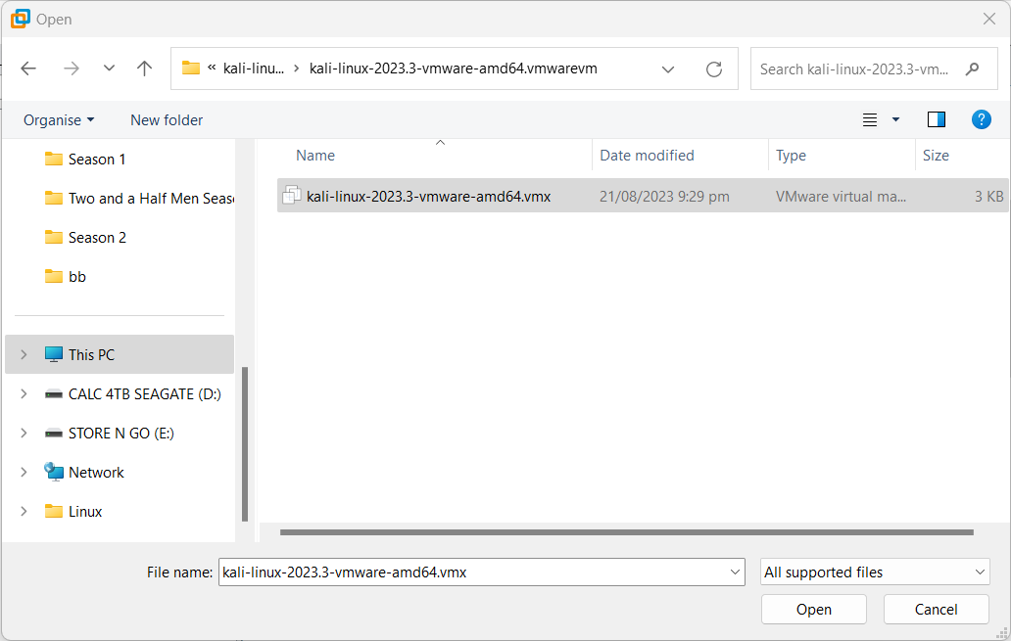
Task: Open the address bar previous locations dropdown
Action: [668, 69]
